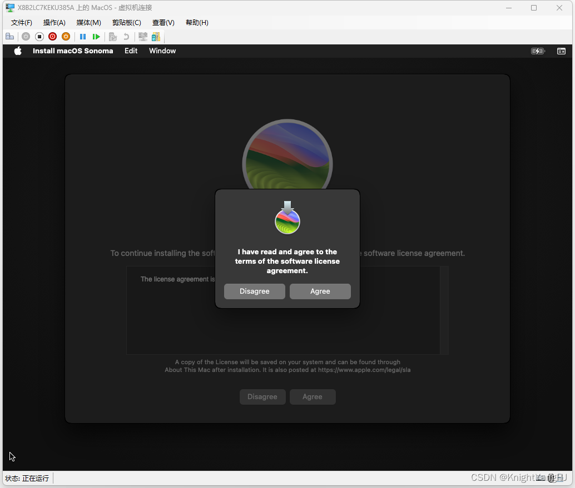
Task: Open the 文件(F) menu
Action: click(x=22, y=23)
